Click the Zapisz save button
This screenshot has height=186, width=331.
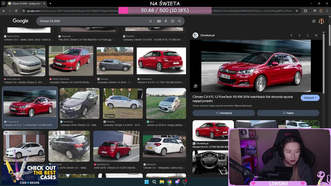[x=288, y=113]
